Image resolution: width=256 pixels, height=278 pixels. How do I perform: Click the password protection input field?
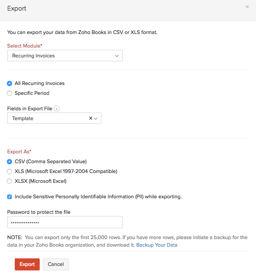click(64, 222)
